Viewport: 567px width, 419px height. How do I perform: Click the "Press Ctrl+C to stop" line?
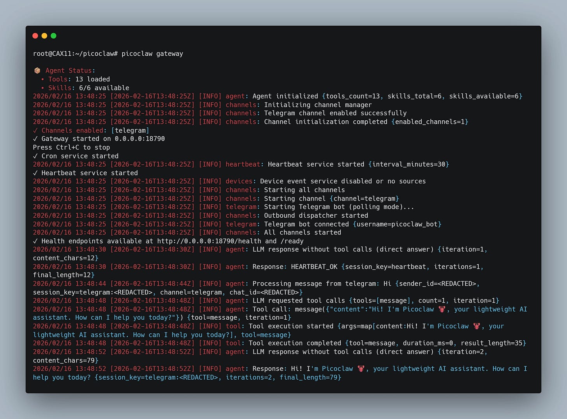72,147
